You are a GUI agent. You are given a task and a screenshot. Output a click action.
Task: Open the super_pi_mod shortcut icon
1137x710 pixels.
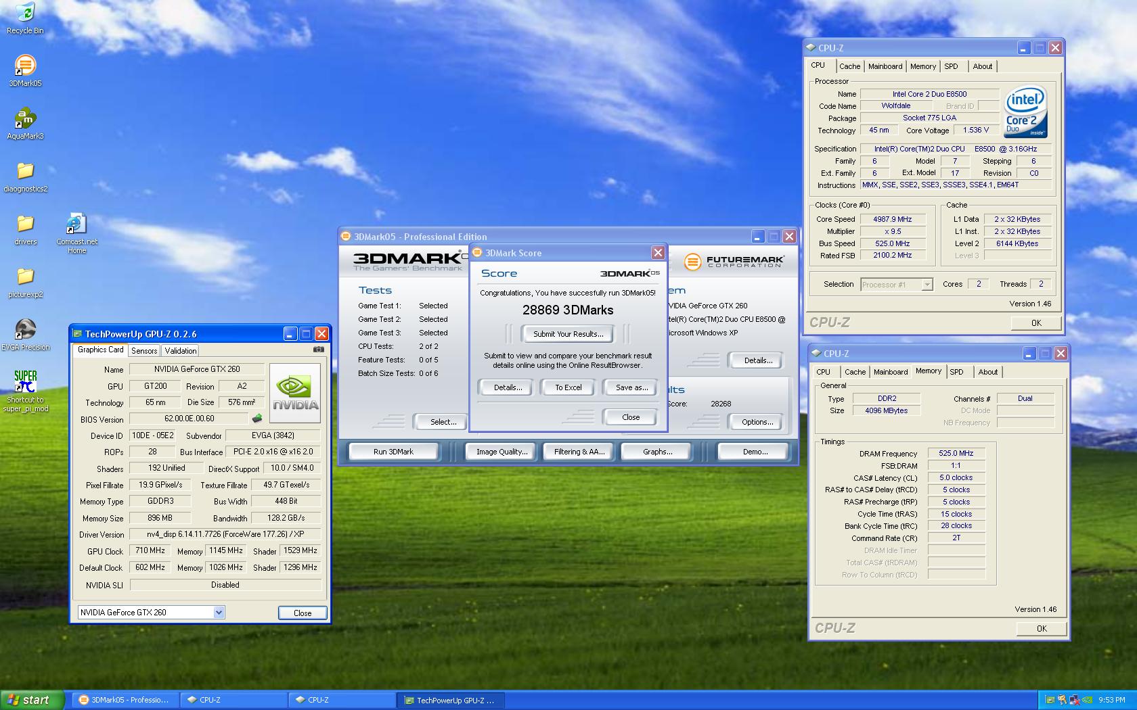click(25, 391)
